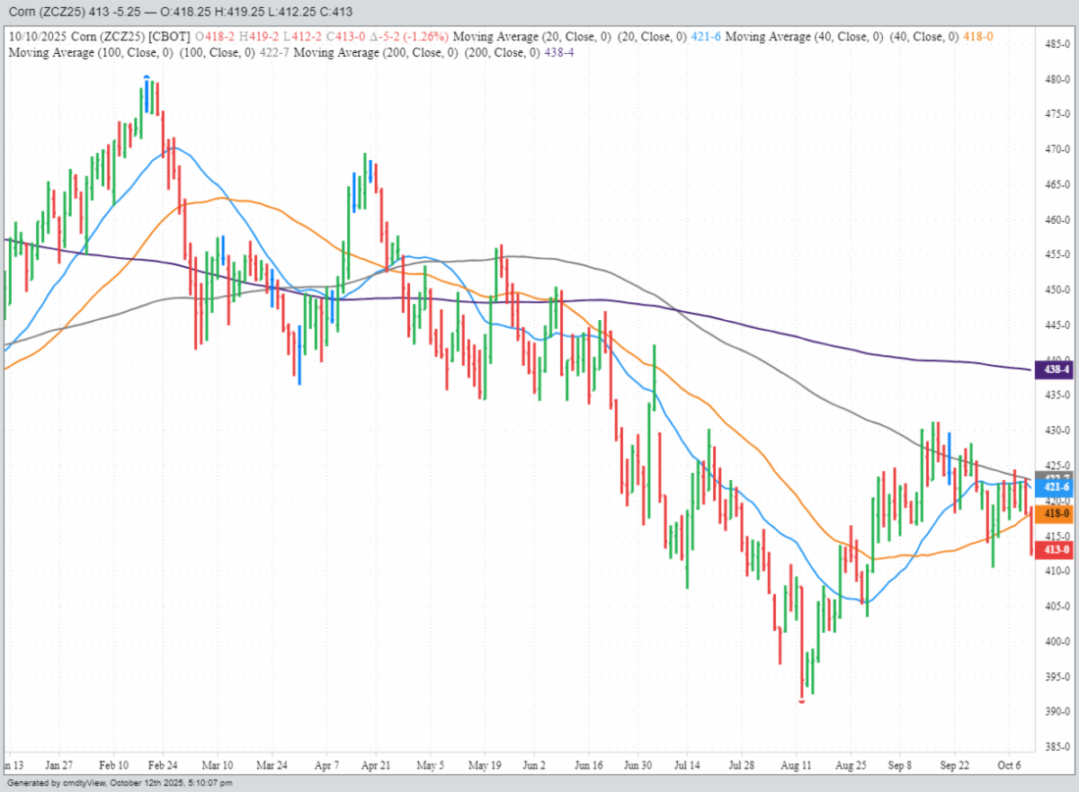
Task: Select the Moving Average (20, Close, 0) legend label
Action: (511, 37)
